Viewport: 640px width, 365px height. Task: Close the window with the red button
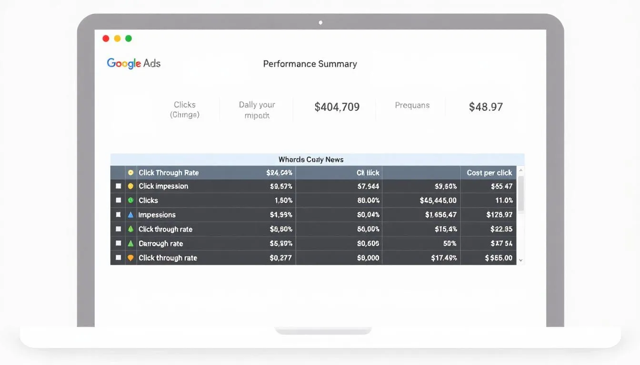click(106, 38)
